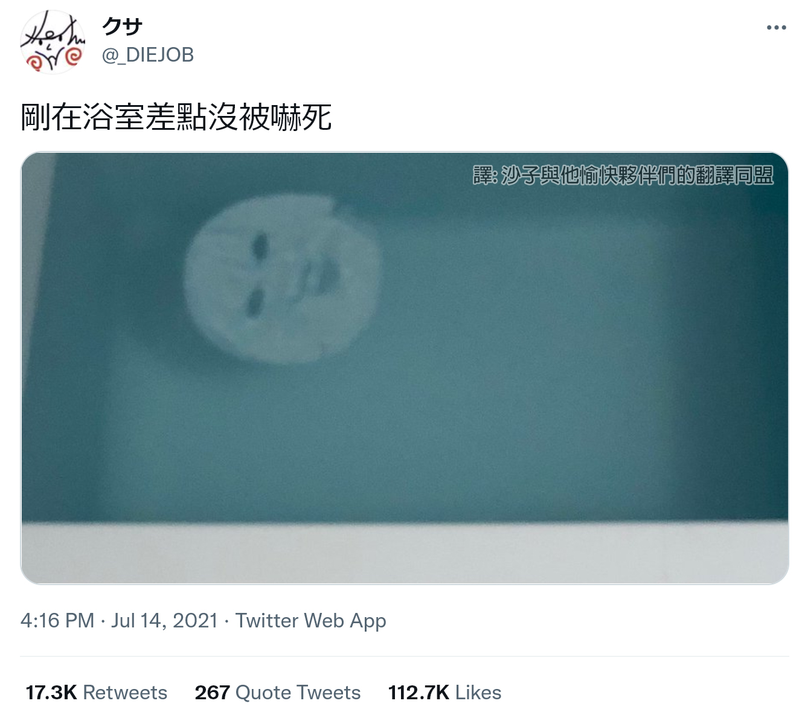Screen dimensions: 805x721
Task: Click the white bathtub edge in photo
Action: click(405, 553)
